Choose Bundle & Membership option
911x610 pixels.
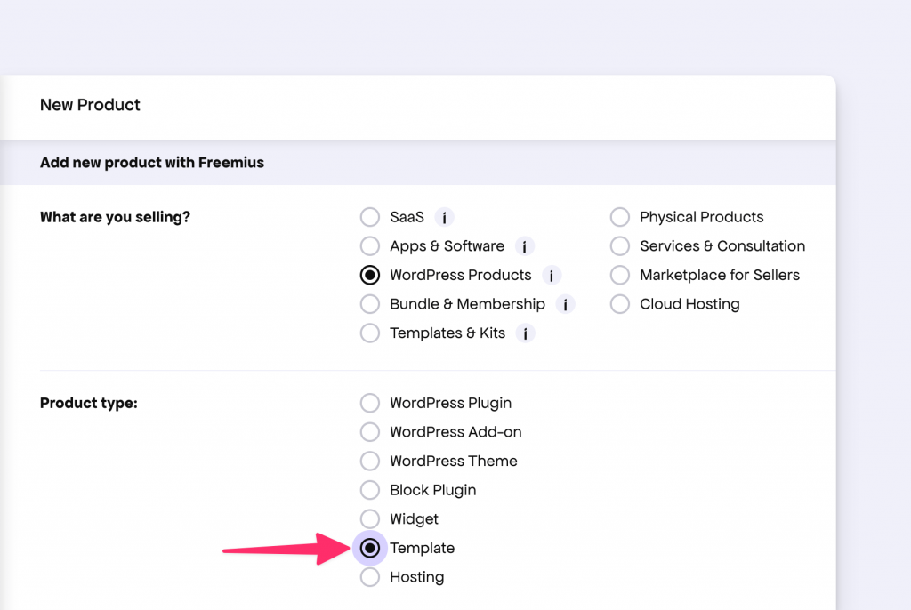coord(370,304)
